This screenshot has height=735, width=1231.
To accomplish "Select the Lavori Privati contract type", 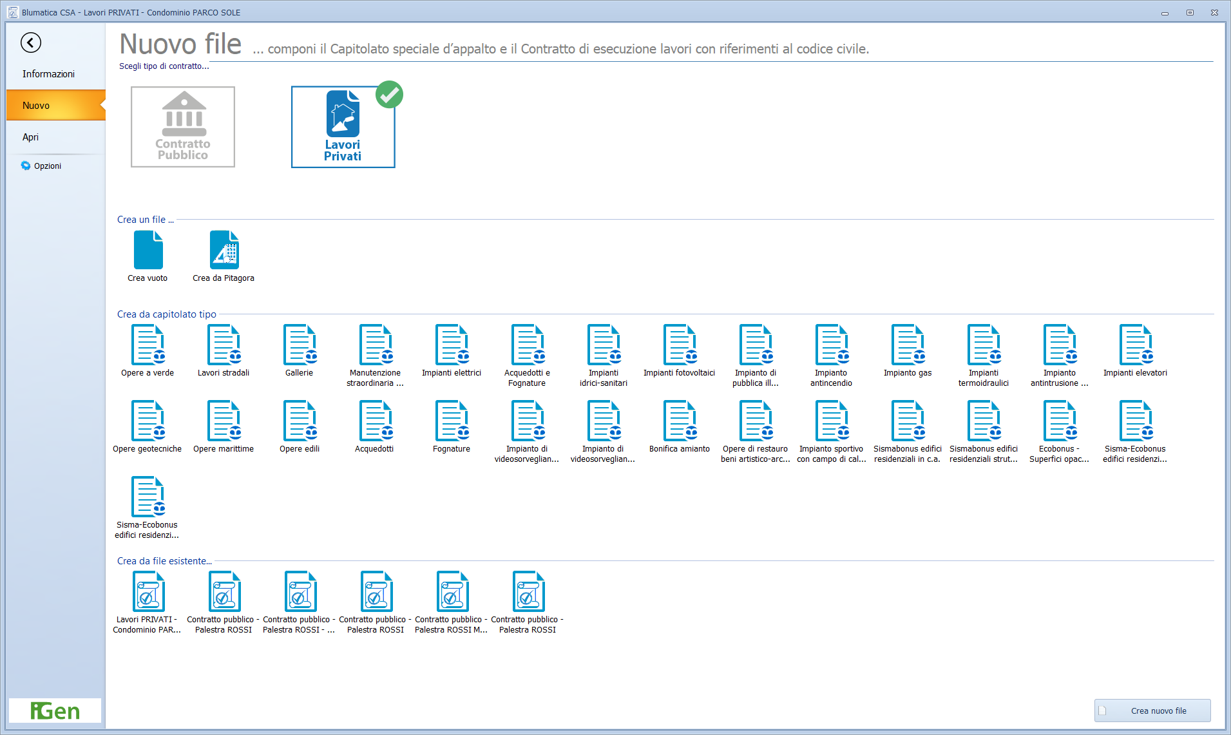I will point(343,127).
